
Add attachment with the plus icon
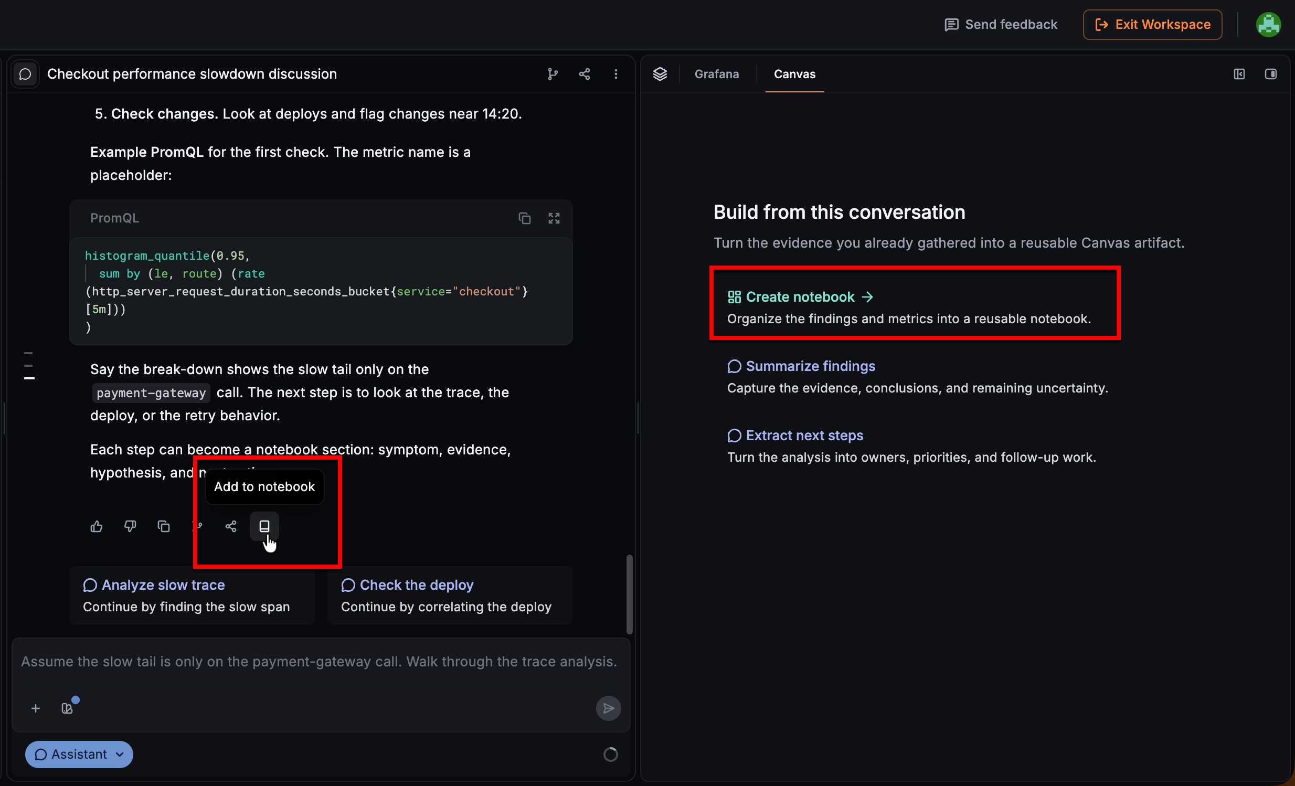point(36,709)
